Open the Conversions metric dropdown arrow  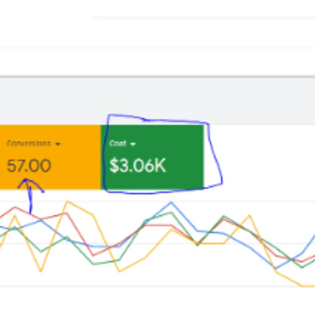[x=58, y=144]
